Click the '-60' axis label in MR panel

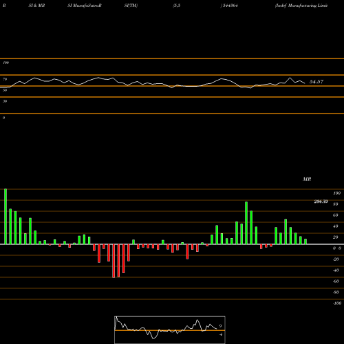click(336, 281)
